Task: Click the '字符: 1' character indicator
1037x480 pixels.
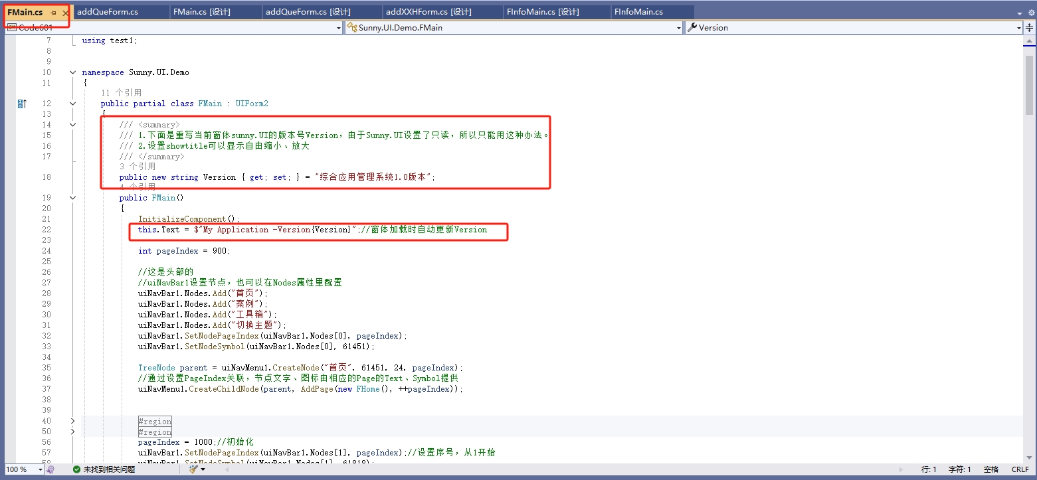Action: 959,469
